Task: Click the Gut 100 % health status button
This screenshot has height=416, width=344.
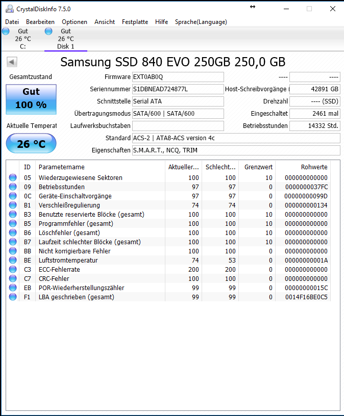Action: click(31, 99)
